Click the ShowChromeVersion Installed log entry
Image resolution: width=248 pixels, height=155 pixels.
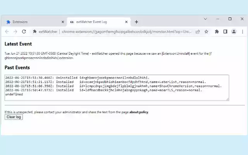(114, 86)
